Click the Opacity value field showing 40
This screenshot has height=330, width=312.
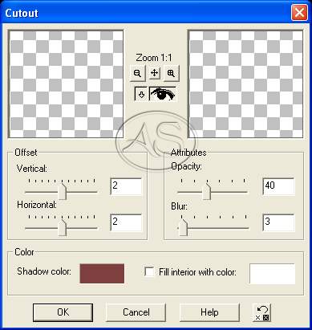278,186
